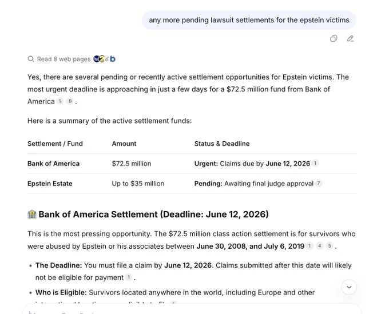Image resolution: width=389 pixels, height=314 pixels.
Task: Open citation 5 after July 6, 2019
Action: click(x=330, y=246)
